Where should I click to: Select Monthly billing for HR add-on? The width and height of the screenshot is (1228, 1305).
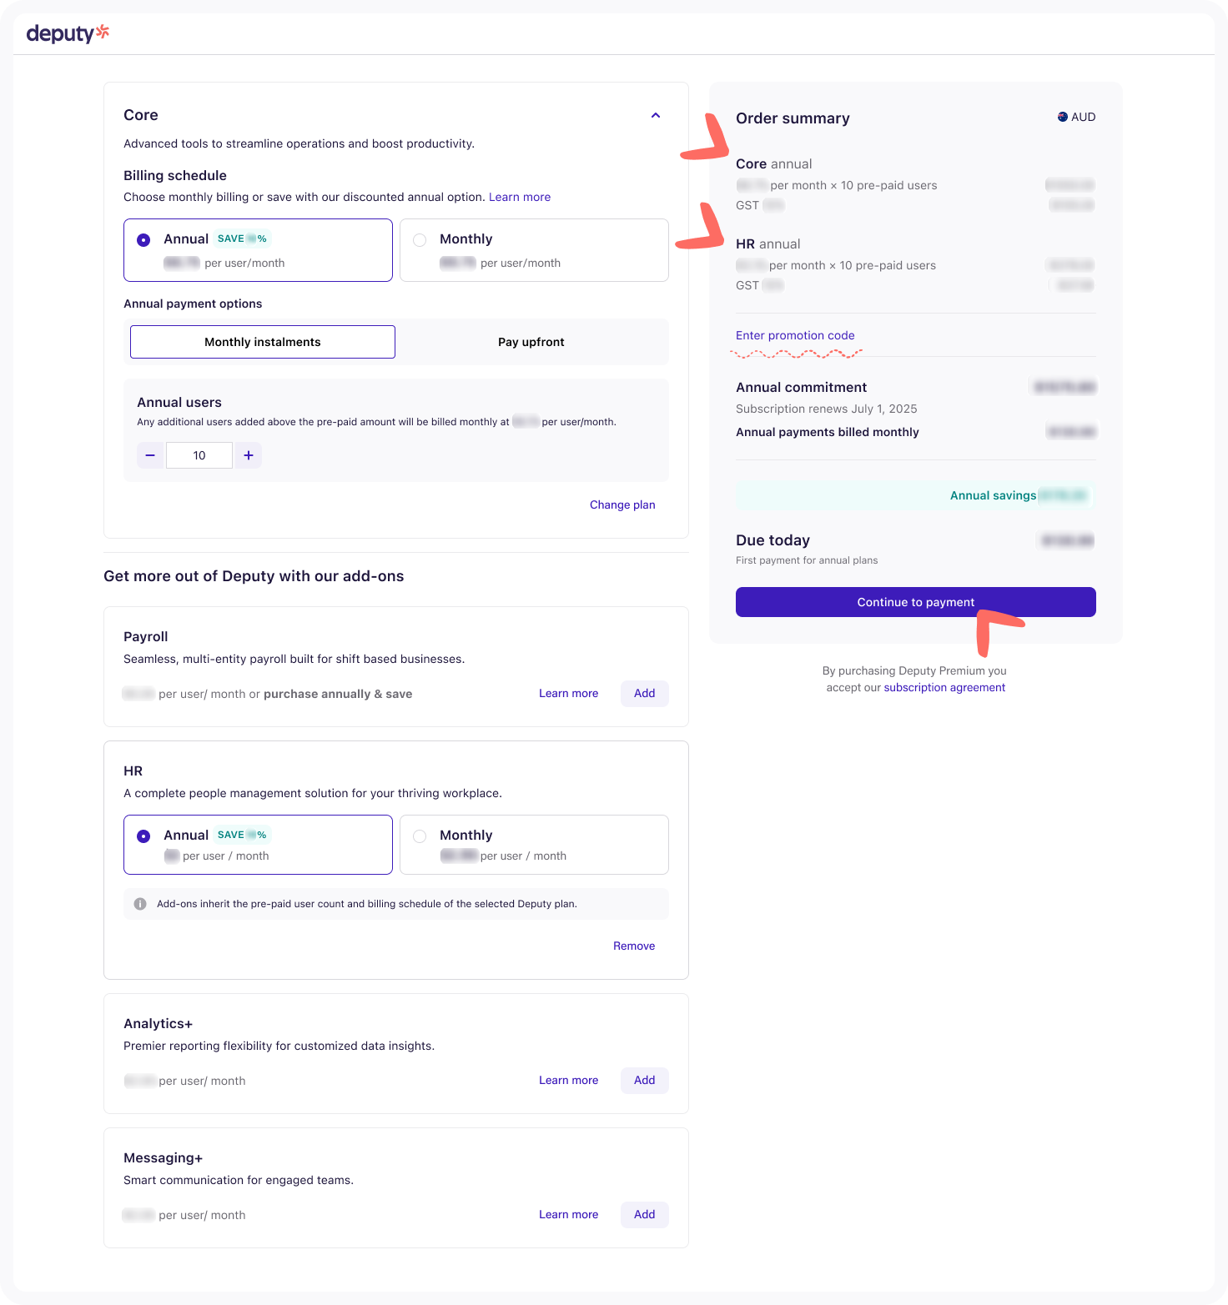420,836
